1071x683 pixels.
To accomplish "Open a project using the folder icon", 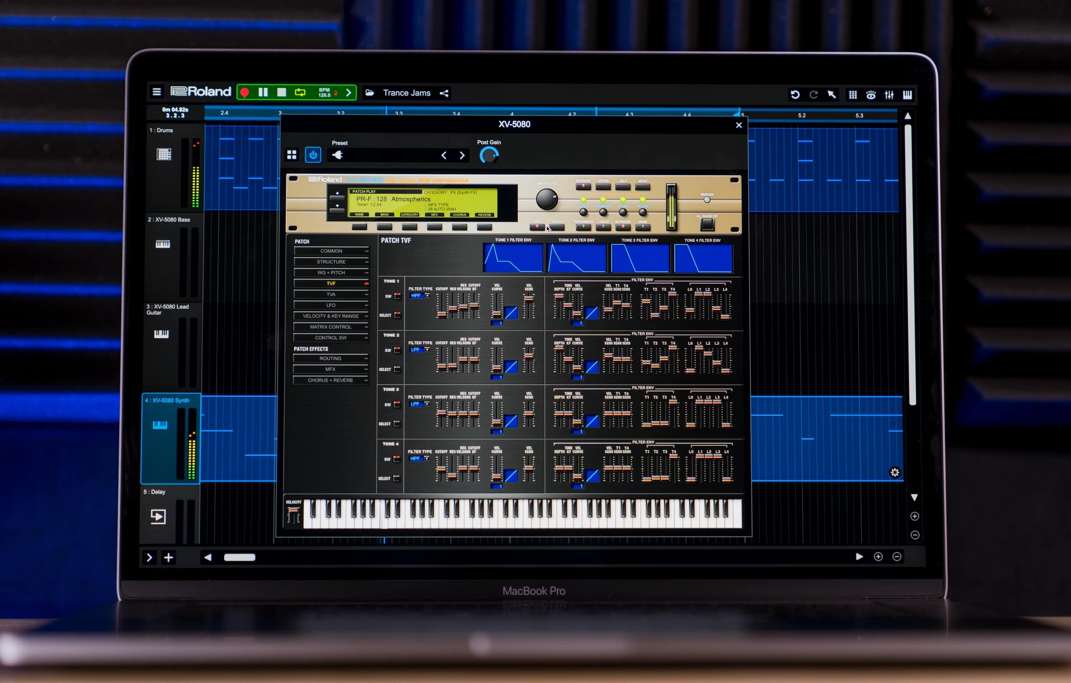I will [x=369, y=93].
